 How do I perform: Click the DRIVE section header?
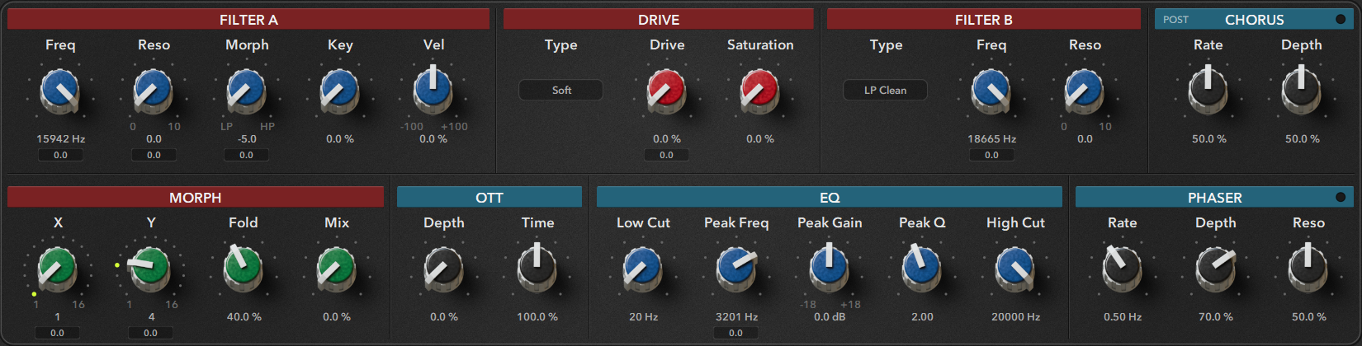tap(659, 19)
